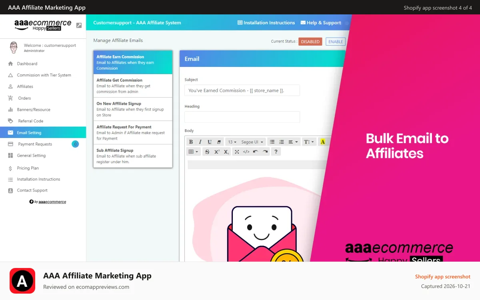Pick the yellow text highlight color
This screenshot has width=480, height=300.
(x=322, y=142)
